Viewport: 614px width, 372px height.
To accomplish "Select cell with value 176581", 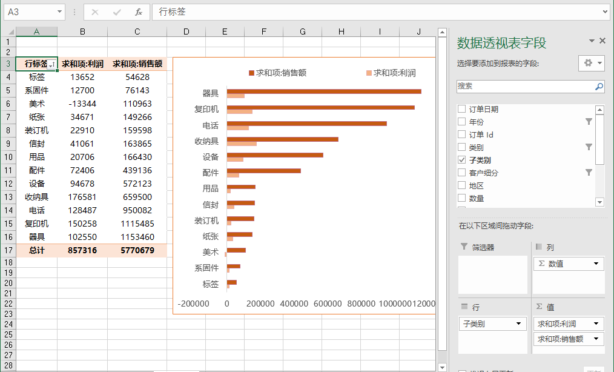I will [82, 197].
